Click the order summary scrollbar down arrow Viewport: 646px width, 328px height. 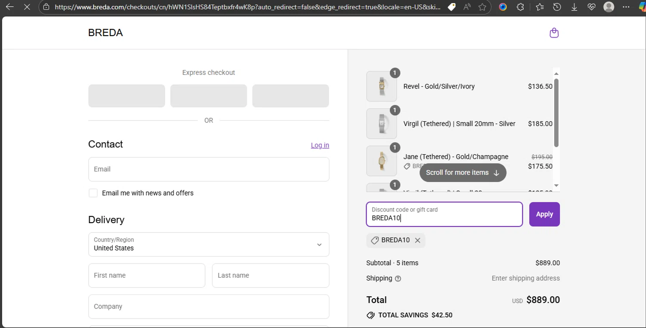tap(556, 186)
